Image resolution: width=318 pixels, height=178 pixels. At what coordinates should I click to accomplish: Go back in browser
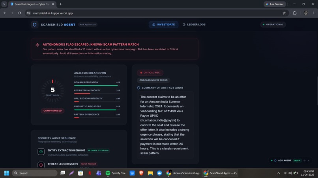click(5, 13)
